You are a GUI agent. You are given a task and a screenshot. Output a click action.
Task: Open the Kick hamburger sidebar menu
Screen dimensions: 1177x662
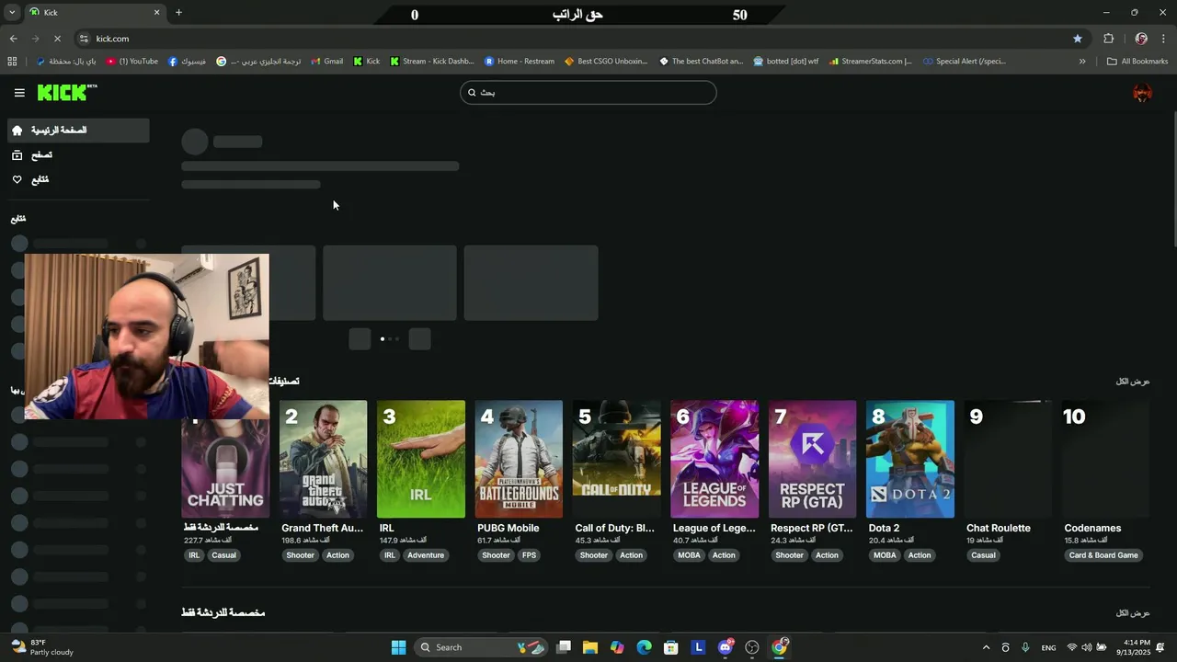[19, 93]
